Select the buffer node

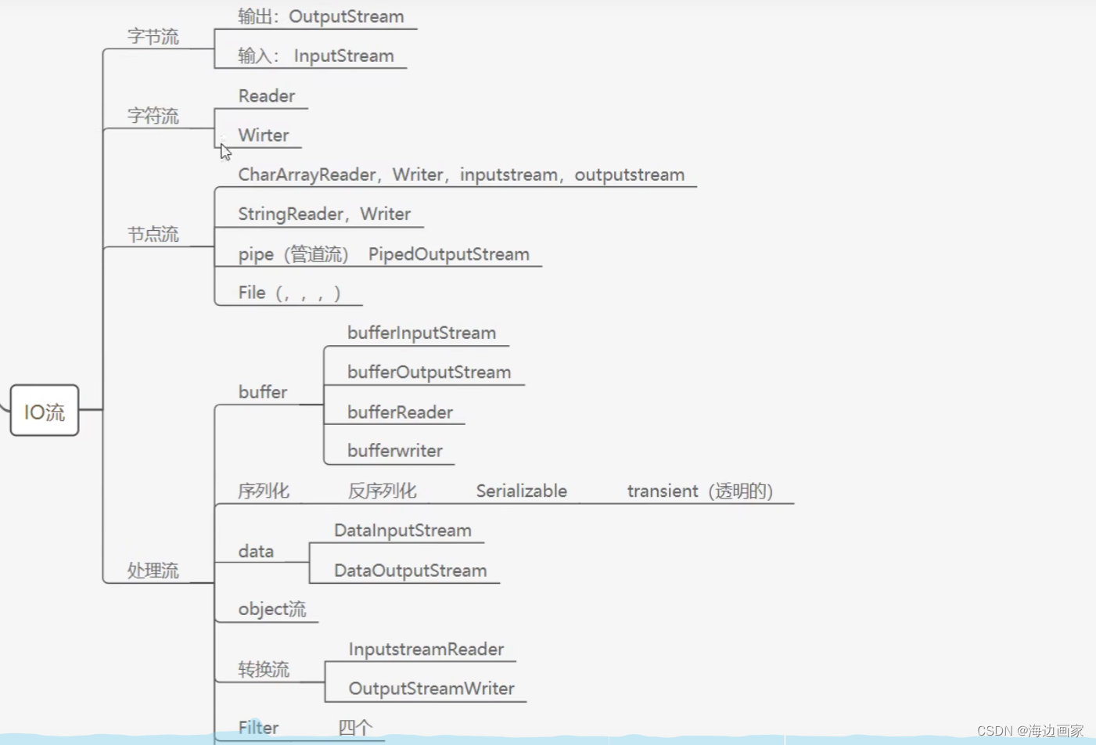pyautogui.click(x=263, y=392)
